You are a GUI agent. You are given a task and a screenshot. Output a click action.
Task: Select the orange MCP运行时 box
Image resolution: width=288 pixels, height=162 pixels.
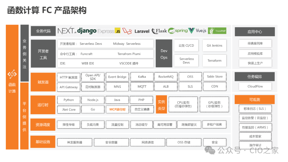(117, 109)
